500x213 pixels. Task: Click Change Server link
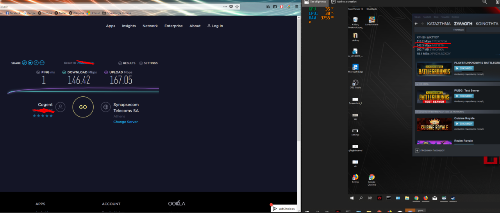[x=125, y=122]
